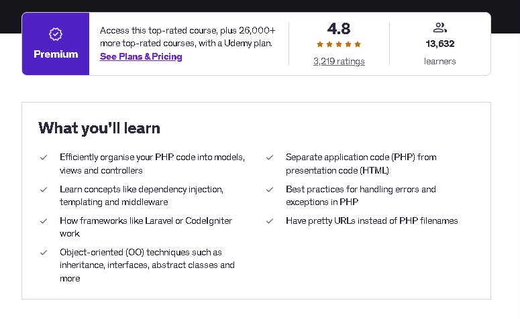This screenshot has height=319, width=520.
Task: Click the 'Access this top-rated course' text
Action: click(187, 37)
